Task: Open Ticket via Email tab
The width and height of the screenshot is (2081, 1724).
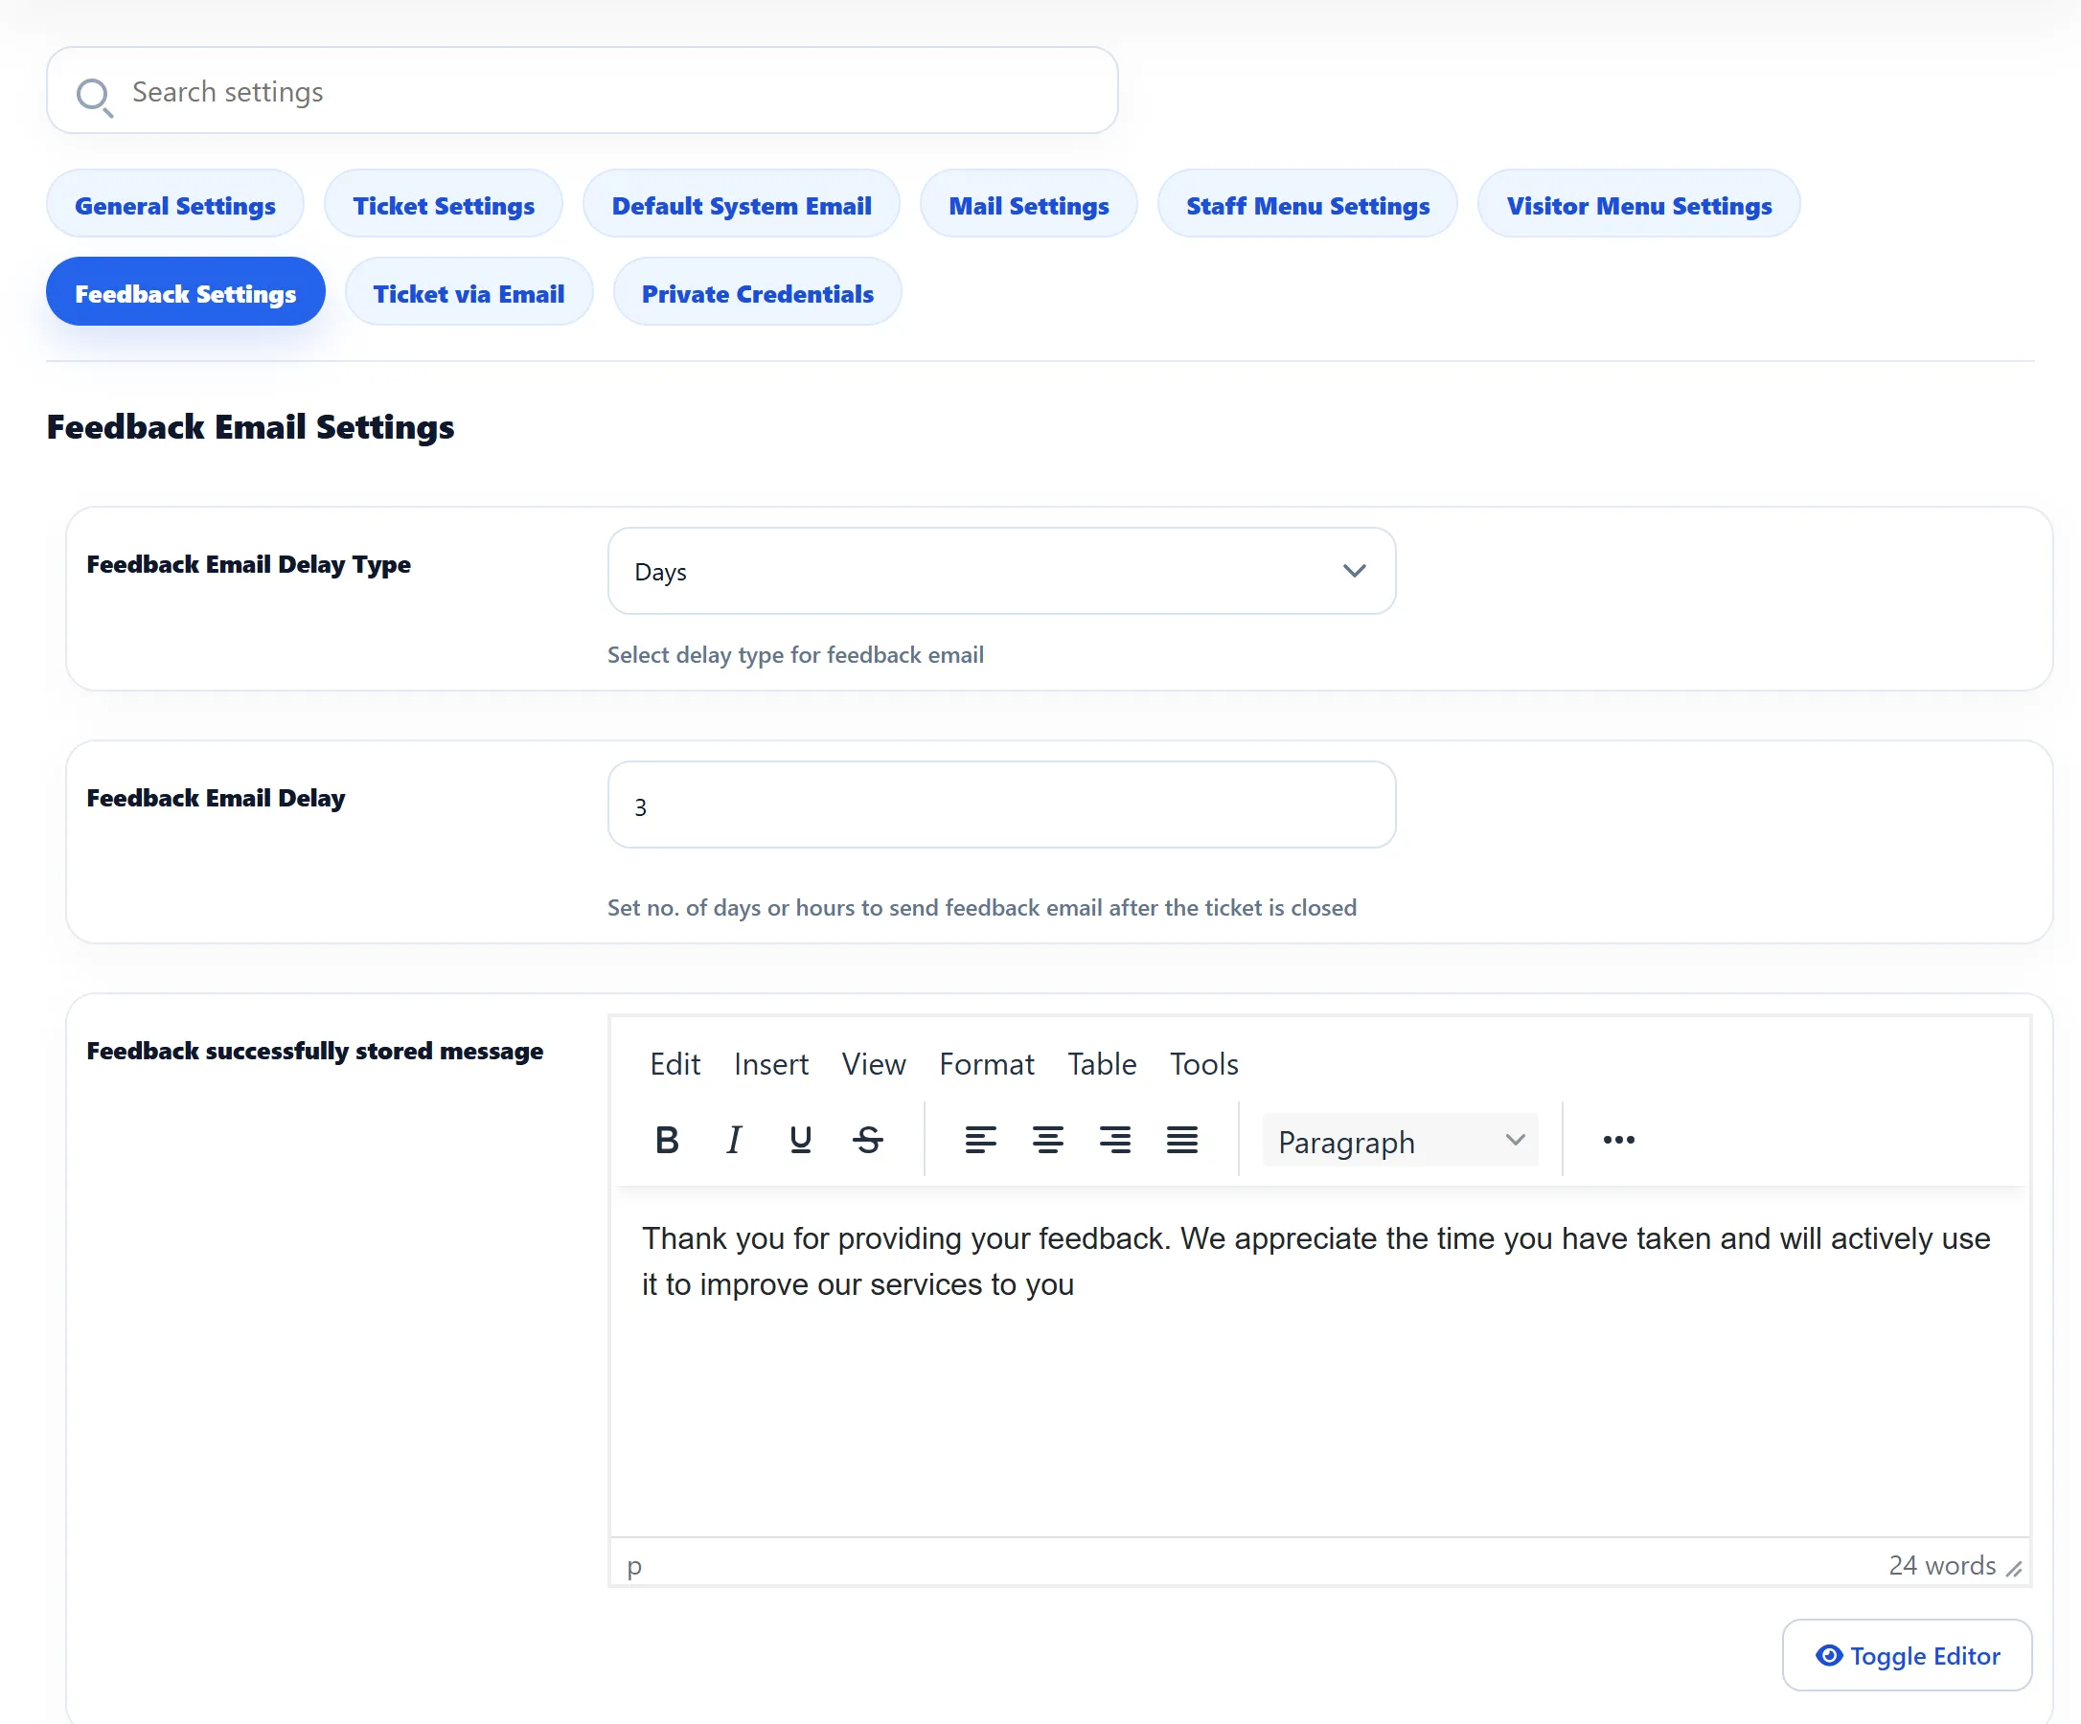Action: click(x=469, y=293)
